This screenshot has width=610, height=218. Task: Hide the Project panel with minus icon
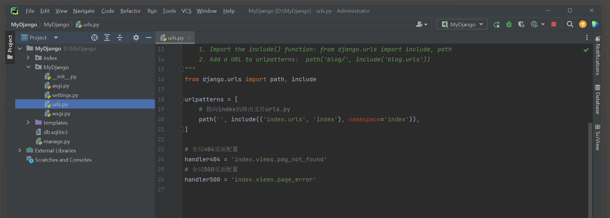[x=148, y=38]
